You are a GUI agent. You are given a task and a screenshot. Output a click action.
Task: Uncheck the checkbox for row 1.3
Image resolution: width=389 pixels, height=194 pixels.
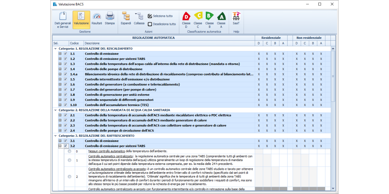[65, 64]
